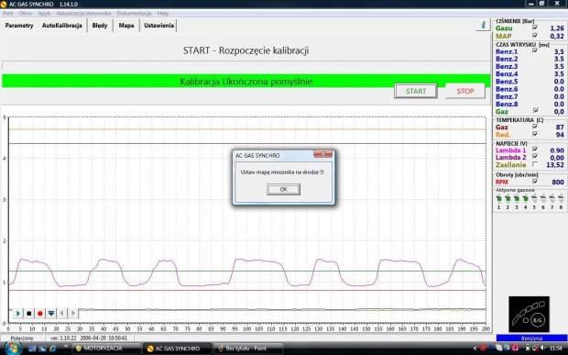Click the red record circle chart control
The width and height of the screenshot is (568, 355).
[x=40, y=314]
